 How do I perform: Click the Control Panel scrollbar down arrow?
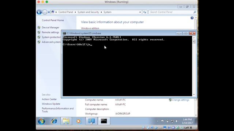tap(196, 115)
